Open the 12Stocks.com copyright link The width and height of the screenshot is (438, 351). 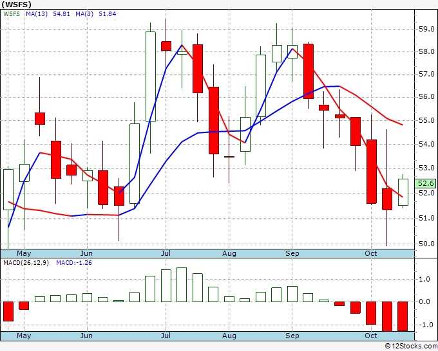411,346
